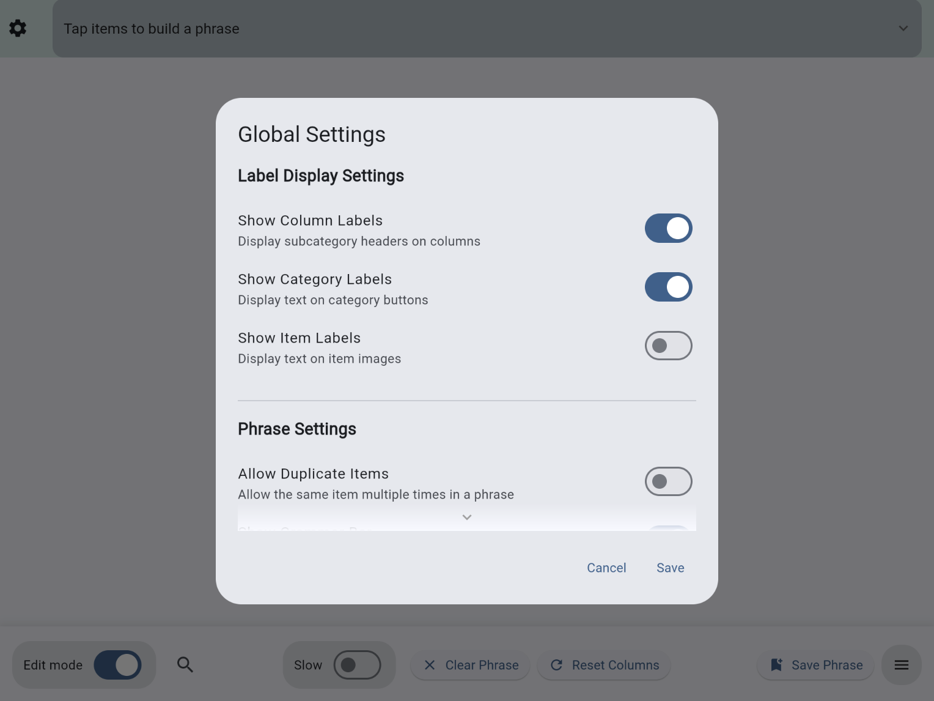Disable Show Column Labels
This screenshot has height=701, width=934.
click(x=668, y=228)
